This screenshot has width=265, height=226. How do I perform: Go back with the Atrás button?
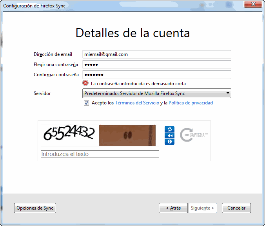(173, 208)
